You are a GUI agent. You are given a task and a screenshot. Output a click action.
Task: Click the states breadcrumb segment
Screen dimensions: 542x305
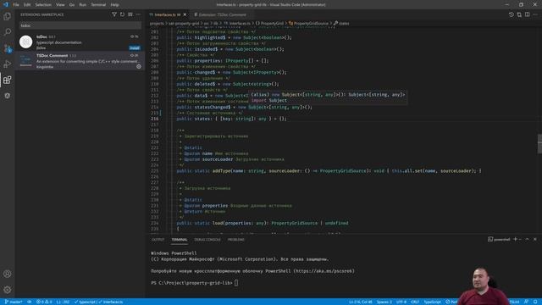pos(341,23)
